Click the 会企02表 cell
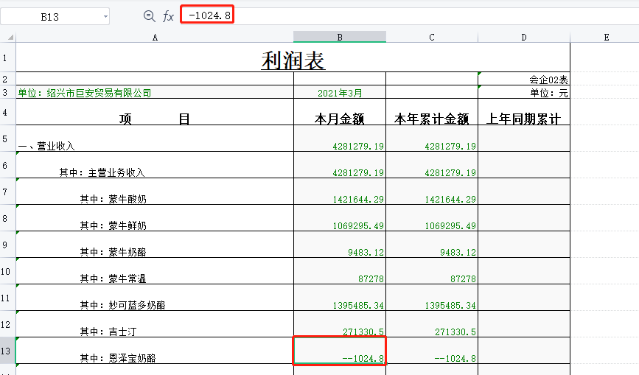Screen dimensions: 639x375 pos(524,79)
